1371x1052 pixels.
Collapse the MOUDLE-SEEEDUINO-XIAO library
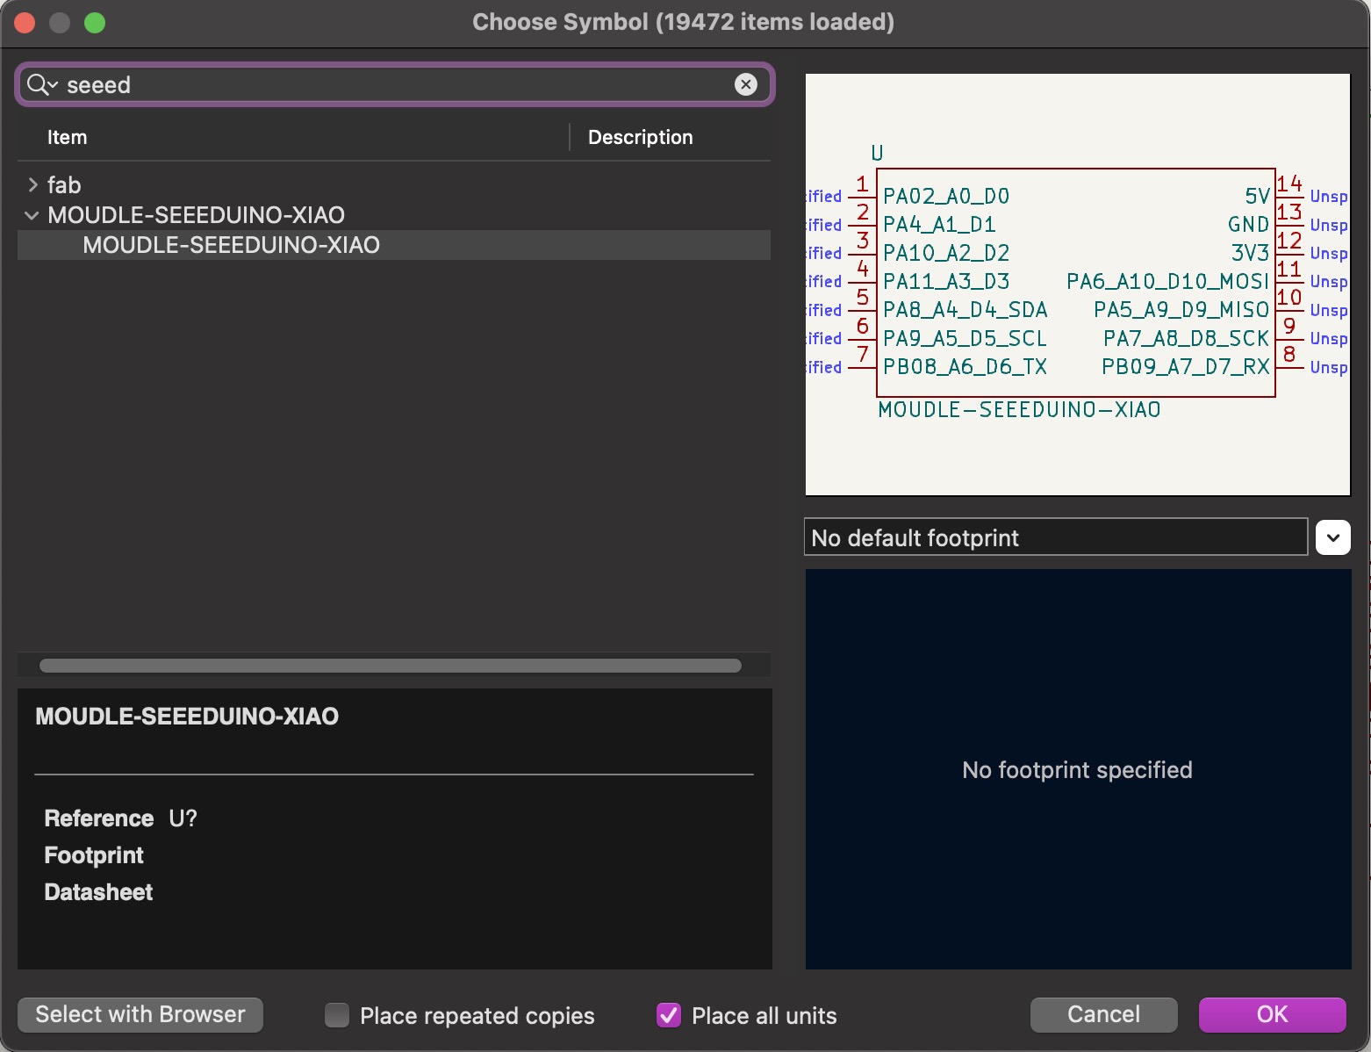point(32,215)
